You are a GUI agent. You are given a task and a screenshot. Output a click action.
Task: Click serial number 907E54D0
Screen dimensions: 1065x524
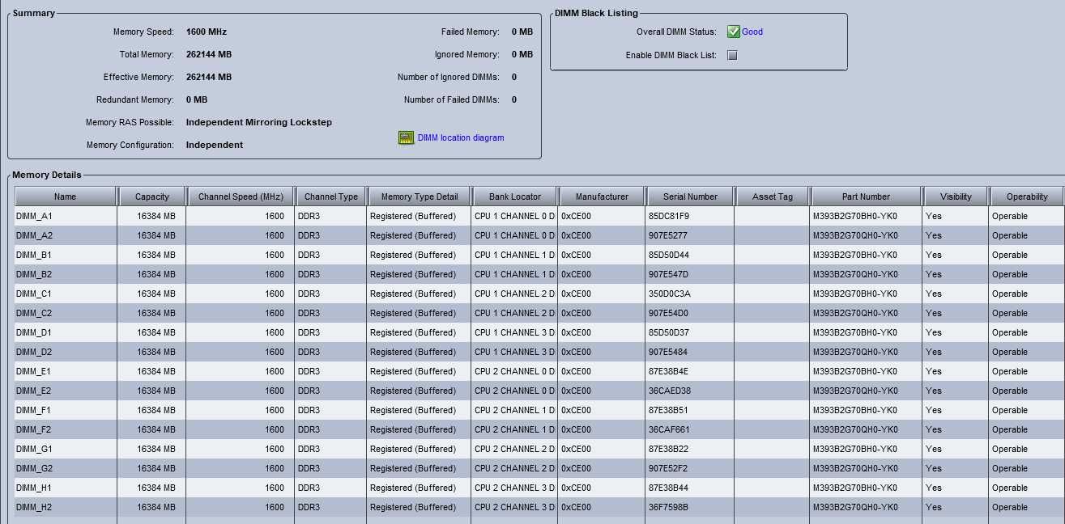pos(668,313)
